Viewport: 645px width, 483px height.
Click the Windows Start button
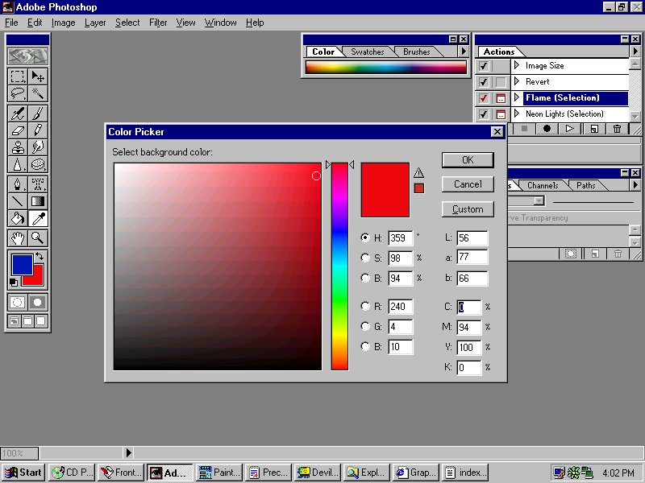[x=23, y=473]
